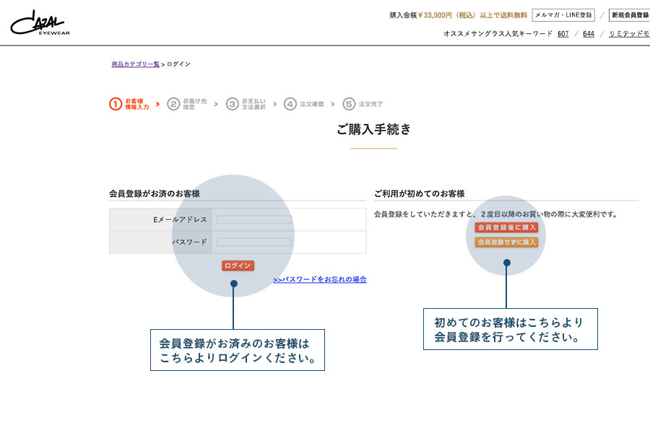This screenshot has width=650, height=433.
Task: Click step 3 お支払い方法選択 indicator
Action: coord(246,104)
